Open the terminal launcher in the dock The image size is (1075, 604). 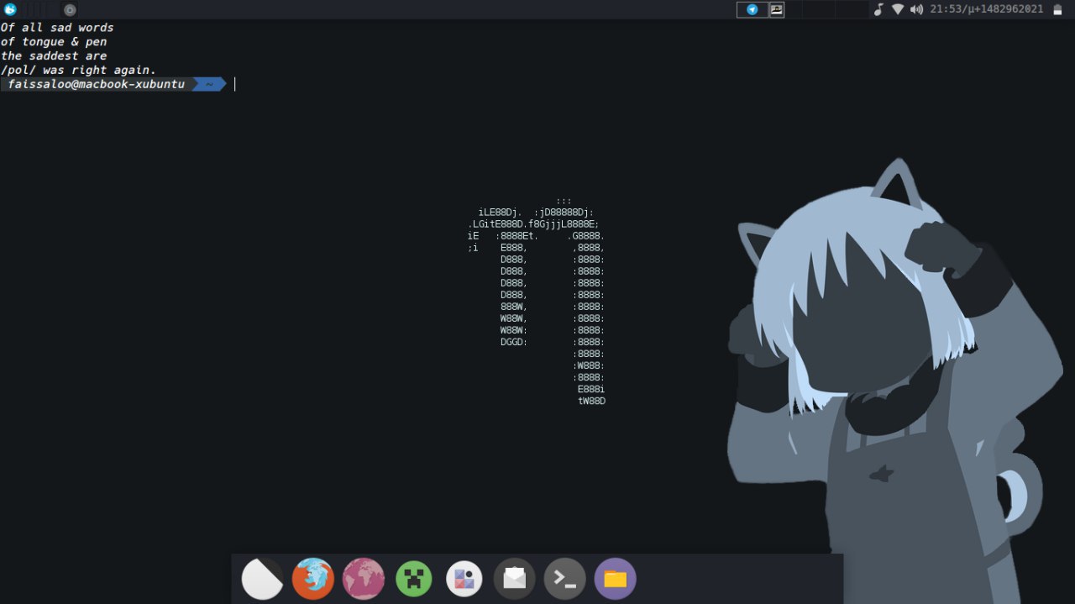pos(565,579)
